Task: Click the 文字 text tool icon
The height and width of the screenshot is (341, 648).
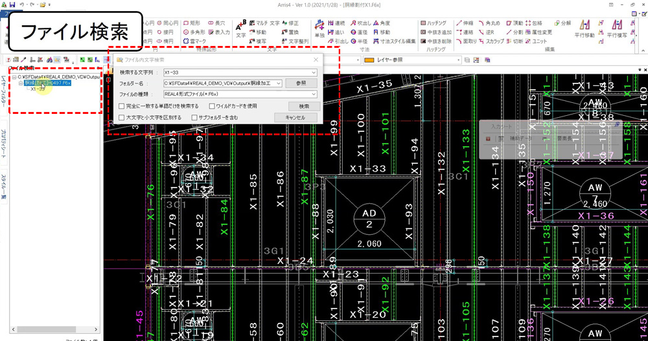Action: pyautogui.click(x=240, y=30)
